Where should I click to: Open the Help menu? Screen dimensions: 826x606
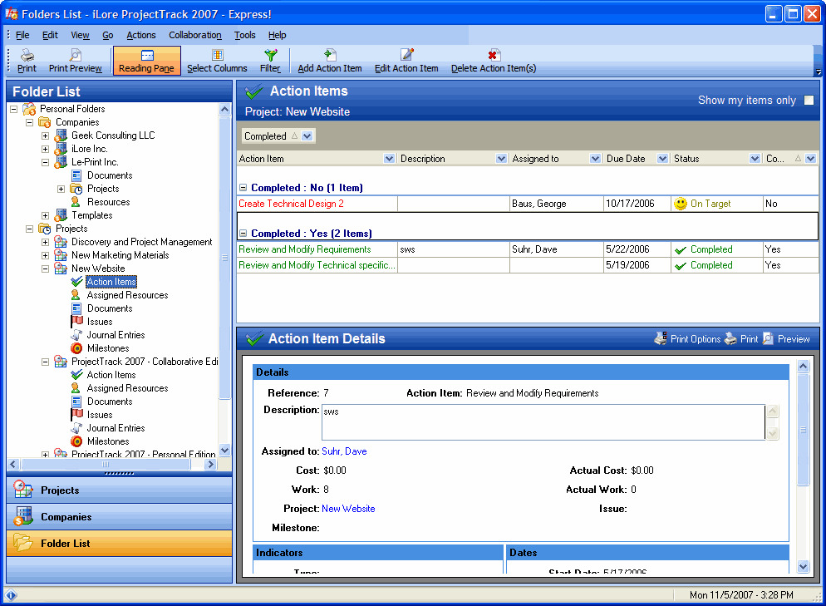[277, 35]
